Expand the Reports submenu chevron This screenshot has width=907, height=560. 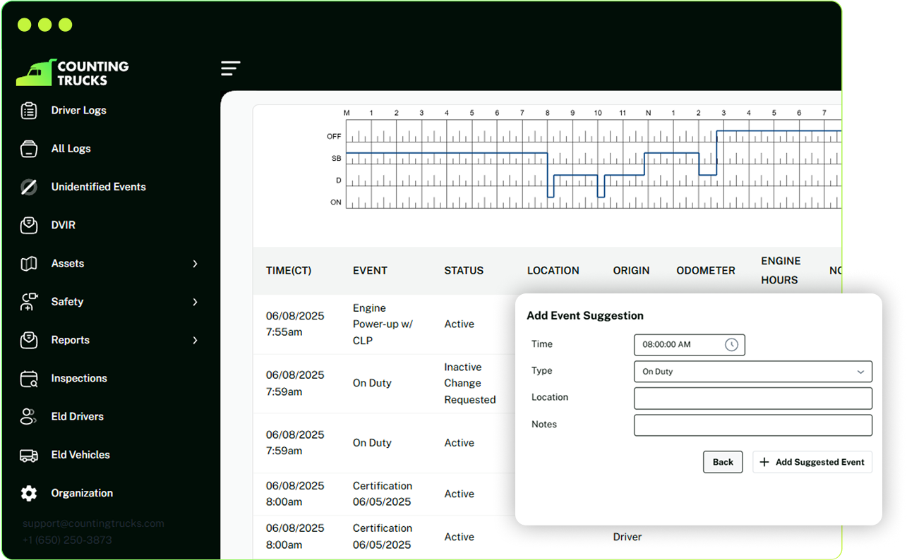(196, 341)
